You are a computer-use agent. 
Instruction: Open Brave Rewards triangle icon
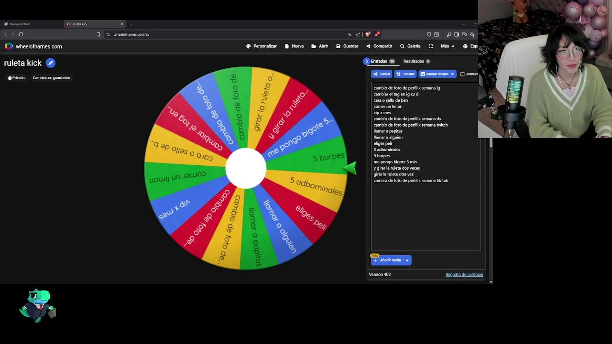tap(377, 34)
